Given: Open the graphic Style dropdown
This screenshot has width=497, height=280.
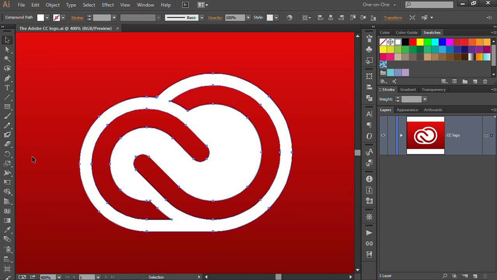Looking at the screenshot, I should [276, 18].
